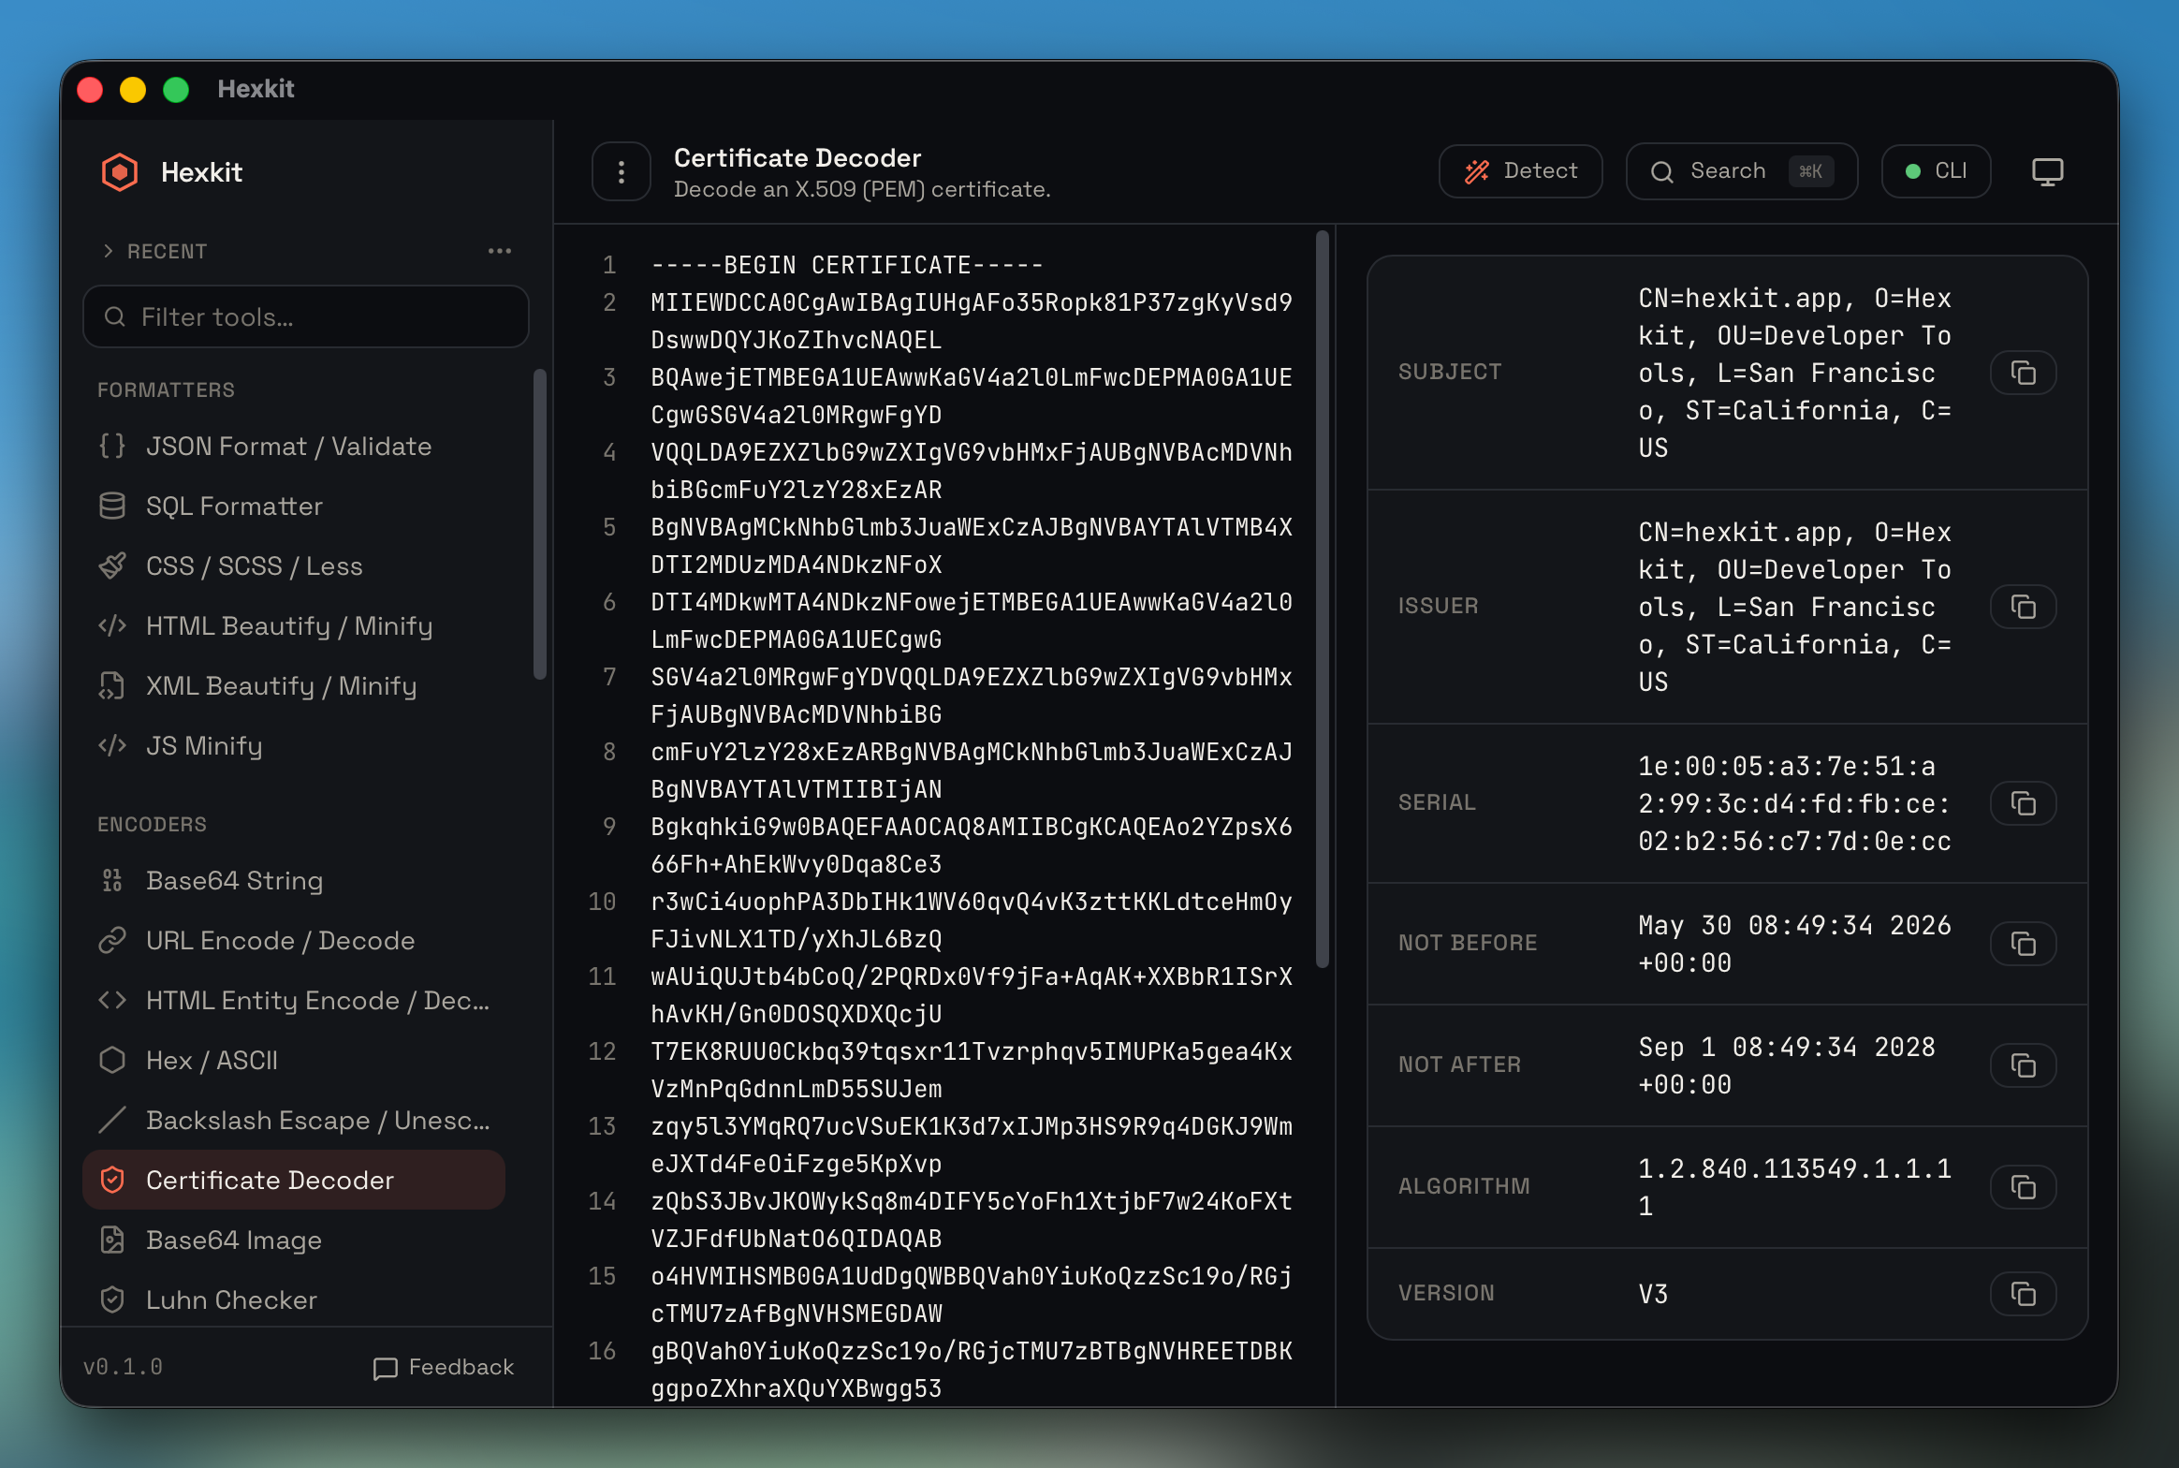Click the v0.1.0 version label
Viewport: 2179px width, 1468px height.
coord(123,1367)
